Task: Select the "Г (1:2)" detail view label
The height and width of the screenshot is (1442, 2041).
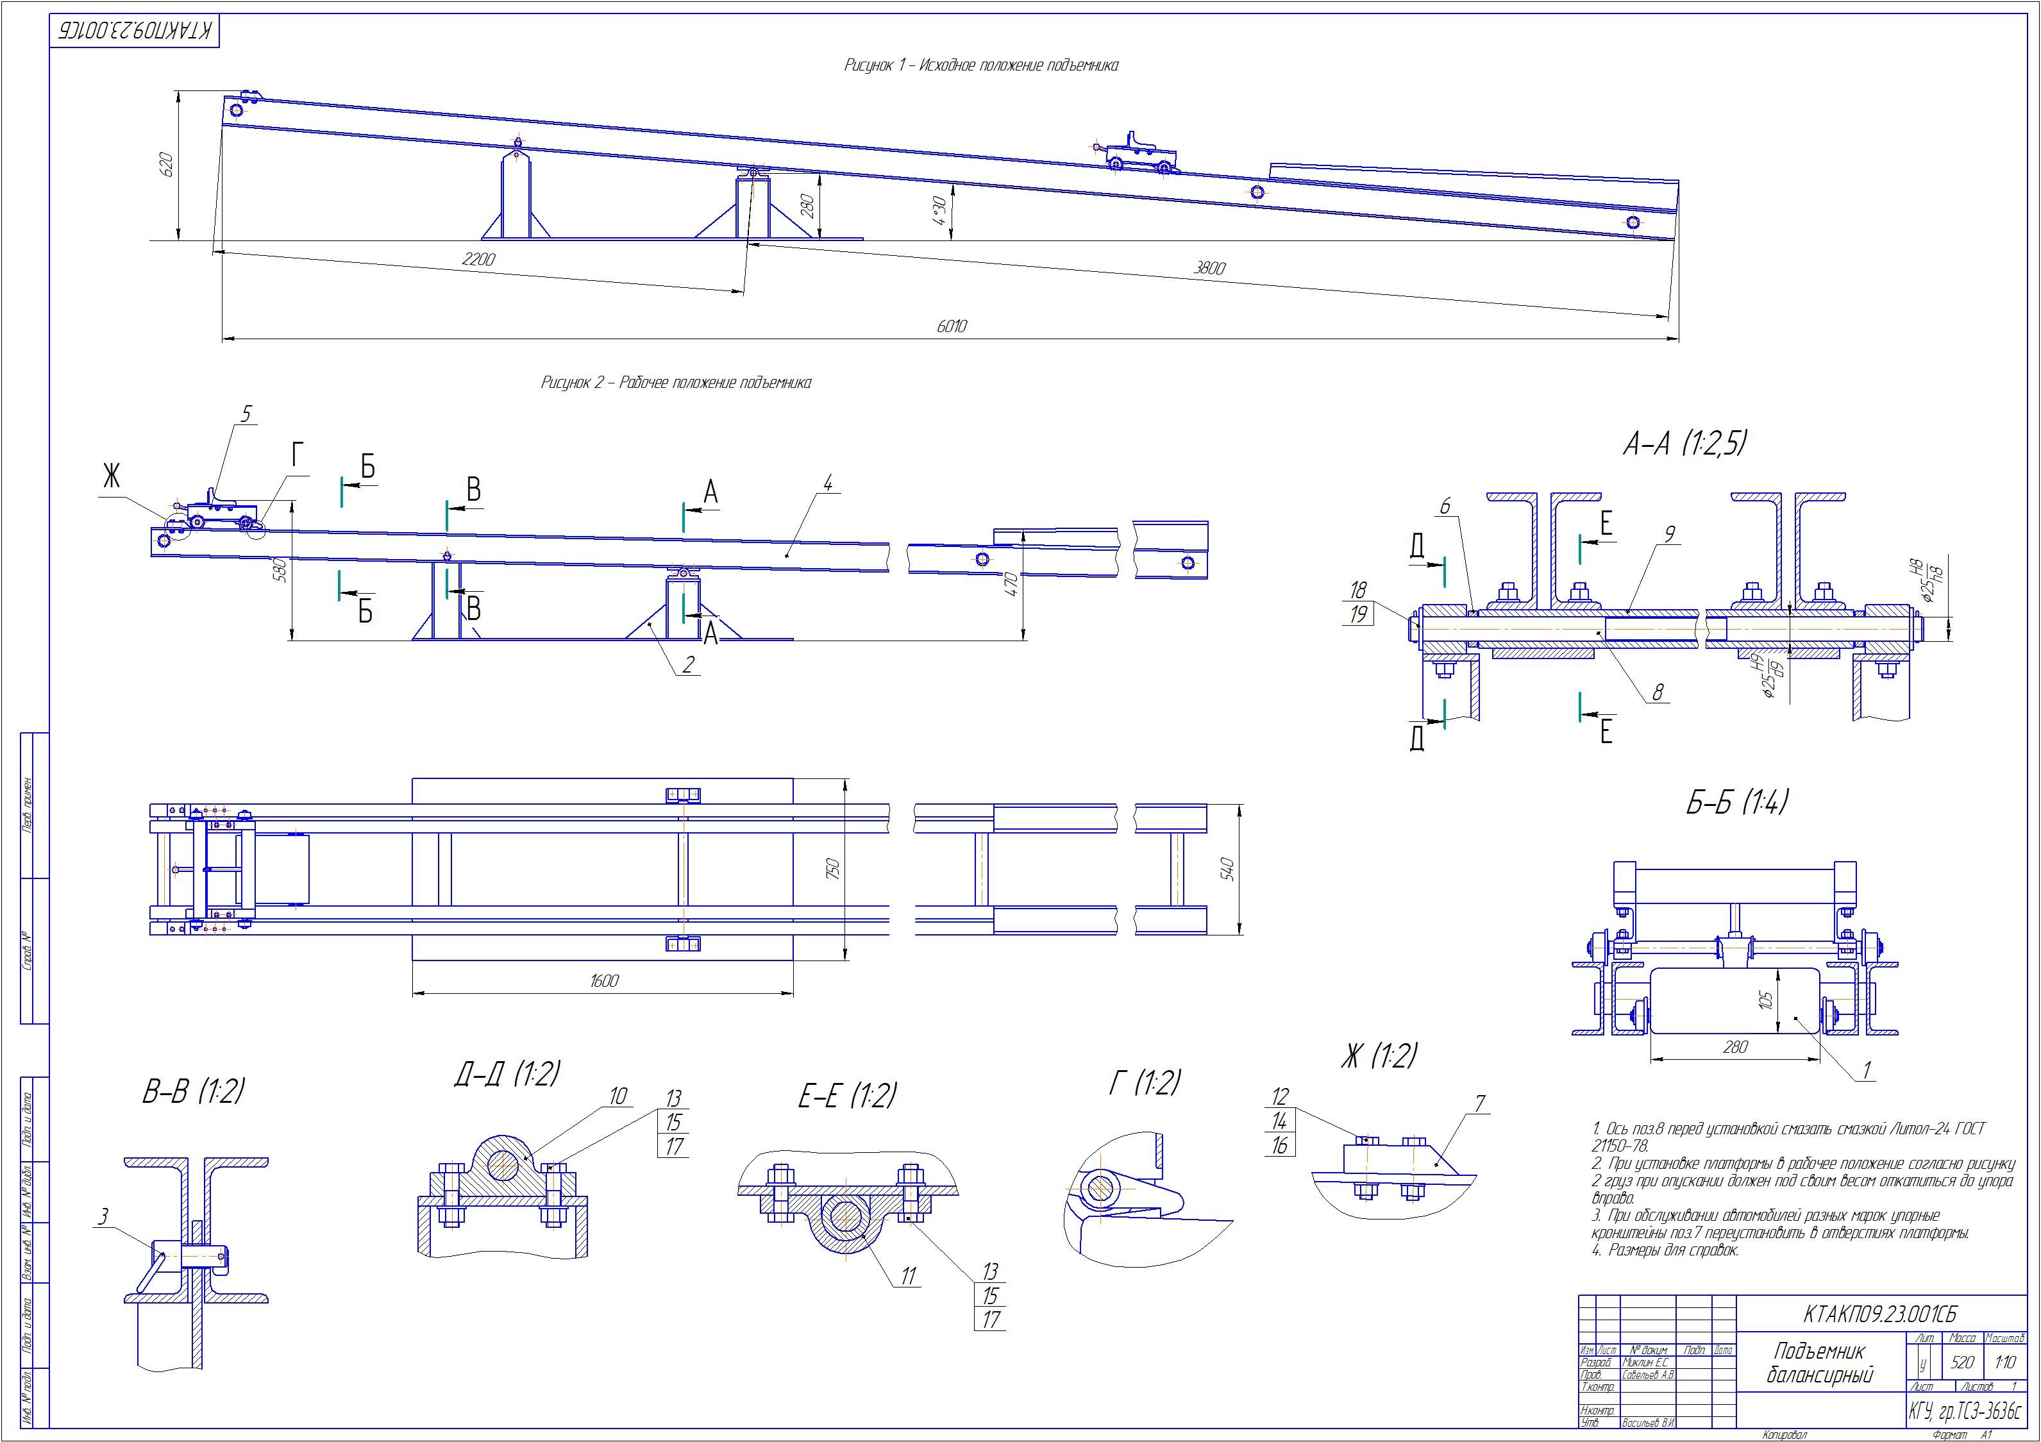Action: coord(1144,1083)
